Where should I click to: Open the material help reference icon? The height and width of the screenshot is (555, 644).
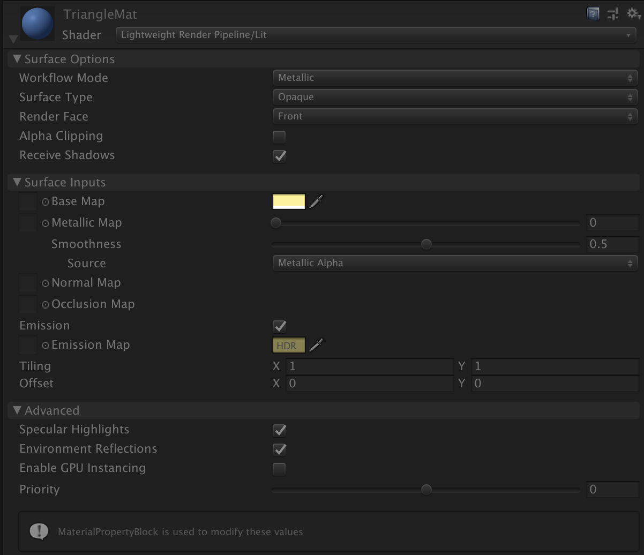click(x=593, y=14)
